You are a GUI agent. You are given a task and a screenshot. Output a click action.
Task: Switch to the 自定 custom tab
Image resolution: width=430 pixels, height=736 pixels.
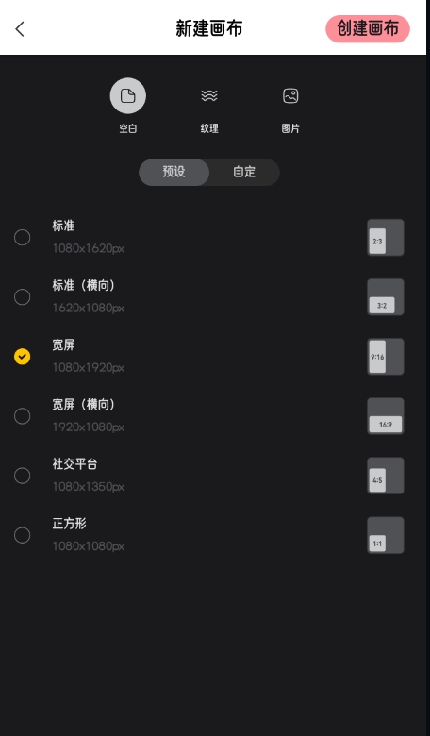coord(244,172)
